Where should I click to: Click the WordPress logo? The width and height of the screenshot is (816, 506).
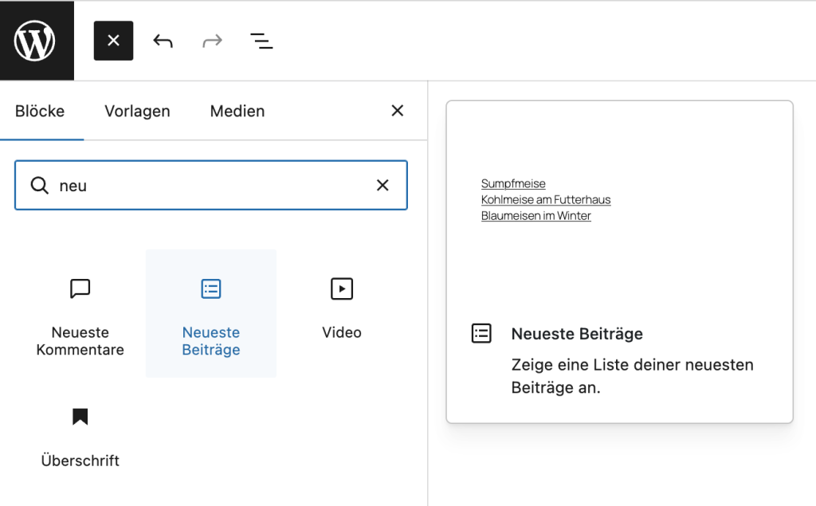(35, 40)
